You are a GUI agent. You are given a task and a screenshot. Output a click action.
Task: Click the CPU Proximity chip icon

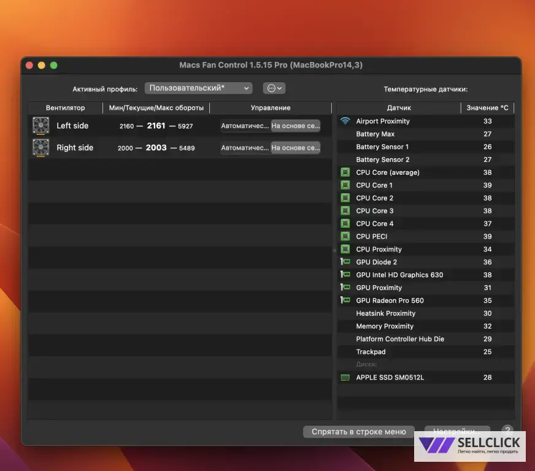click(345, 250)
